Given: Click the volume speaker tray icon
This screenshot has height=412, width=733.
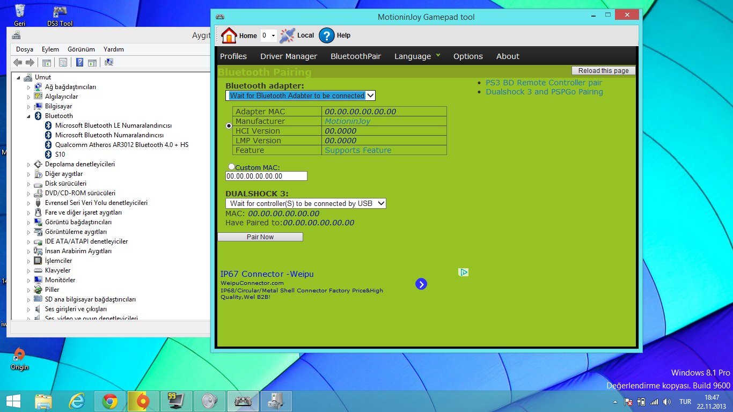Looking at the screenshot, I should click(667, 402).
